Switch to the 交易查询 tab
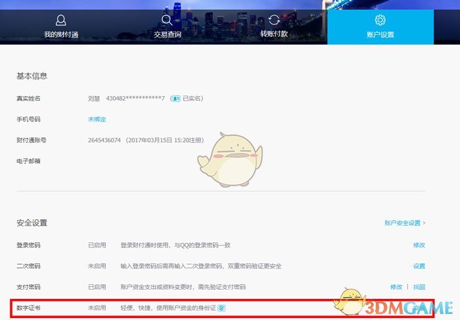The image size is (460, 320). tap(167, 27)
